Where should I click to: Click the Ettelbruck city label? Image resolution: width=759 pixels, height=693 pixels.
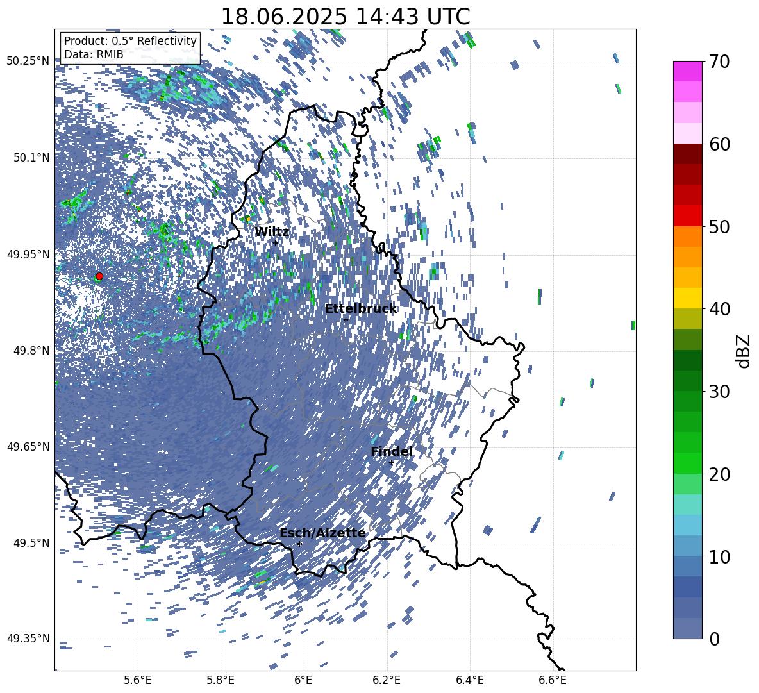361,309
